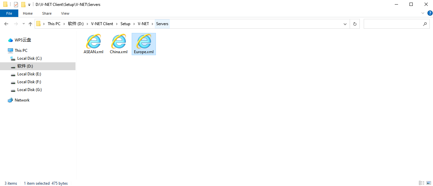Viewport: 433px width, 186px height.
Task: Switch to the Home ribbon tab
Action: [x=28, y=13]
